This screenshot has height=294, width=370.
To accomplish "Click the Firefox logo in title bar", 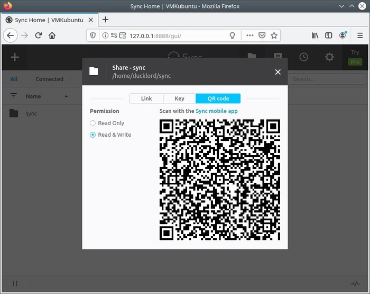I will 7,6.
